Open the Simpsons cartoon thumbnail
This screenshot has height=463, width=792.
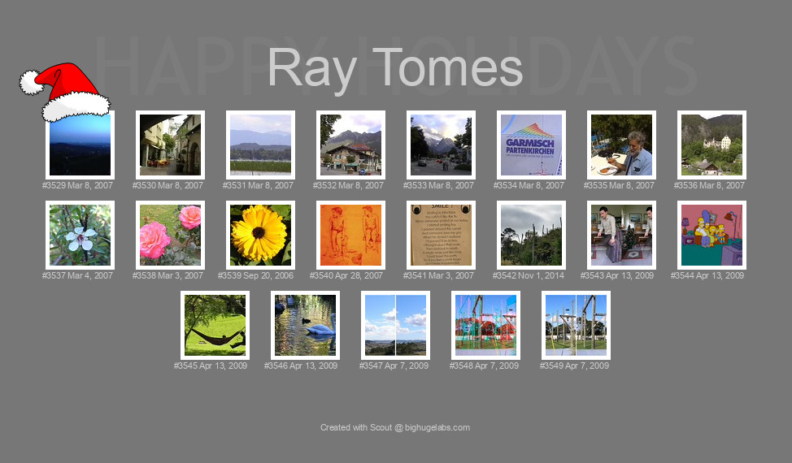711,235
